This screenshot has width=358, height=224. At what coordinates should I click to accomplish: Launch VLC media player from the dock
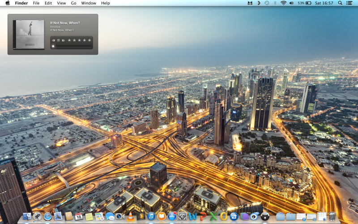[x=130, y=217]
